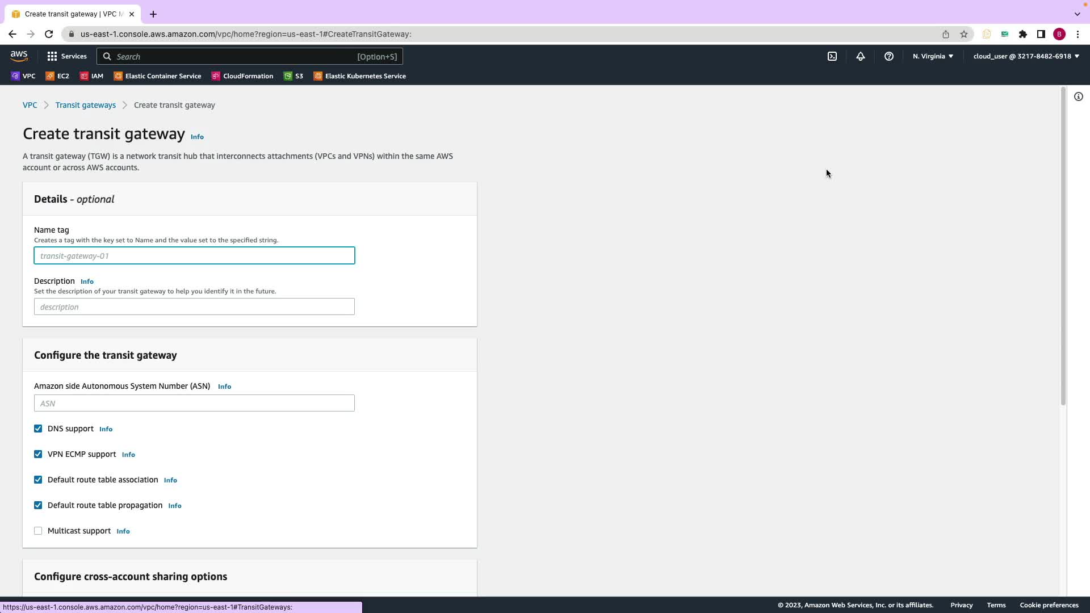Open the CloudShell terminal icon
1090x613 pixels.
(x=832, y=56)
